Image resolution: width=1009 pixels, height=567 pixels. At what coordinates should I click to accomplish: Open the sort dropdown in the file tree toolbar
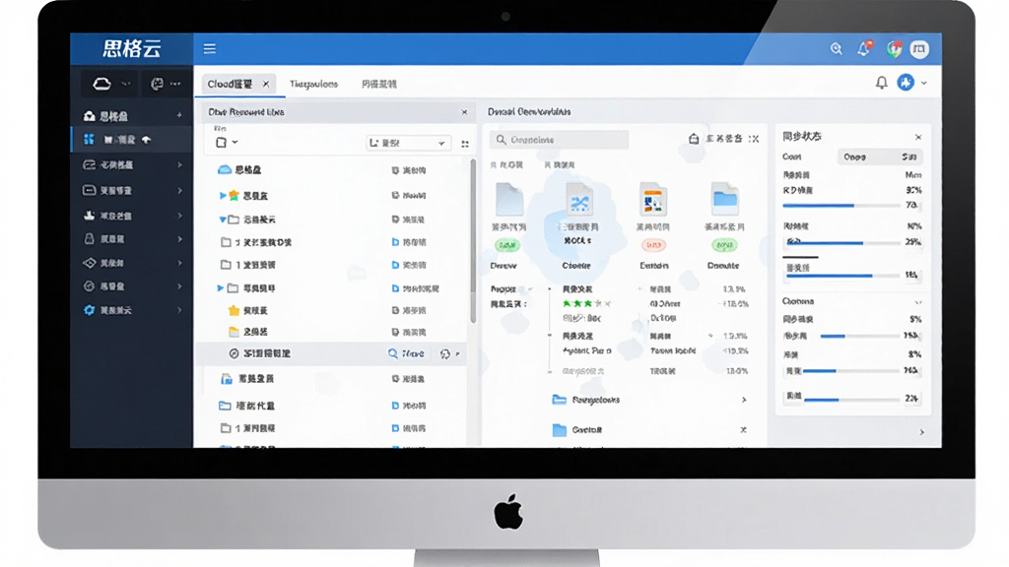[407, 143]
